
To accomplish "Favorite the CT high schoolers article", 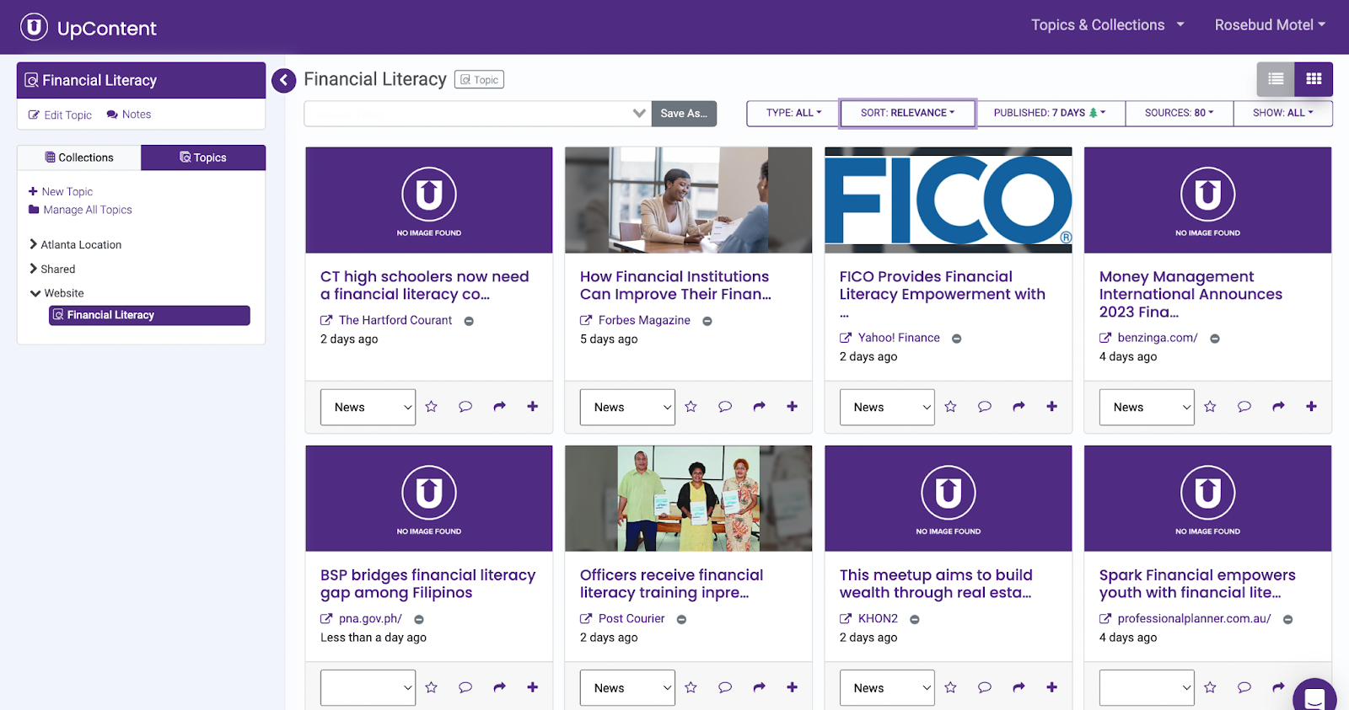I will coord(432,407).
